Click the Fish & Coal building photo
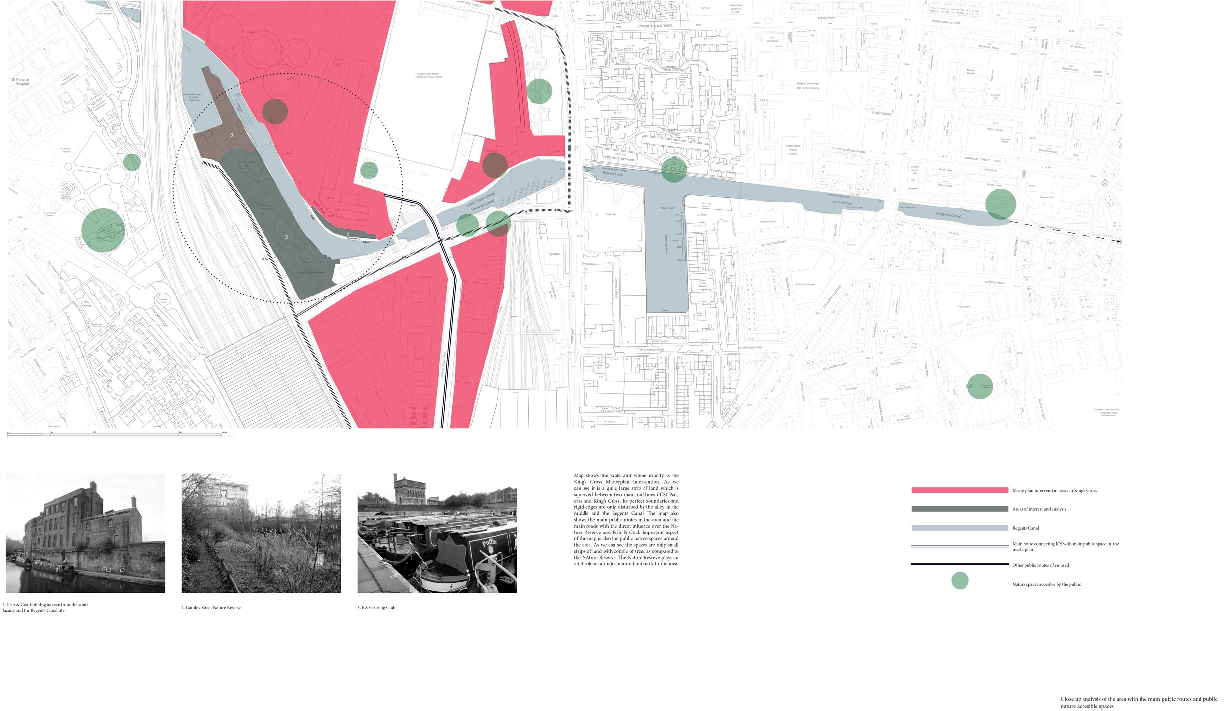The image size is (1229, 711). (85, 533)
